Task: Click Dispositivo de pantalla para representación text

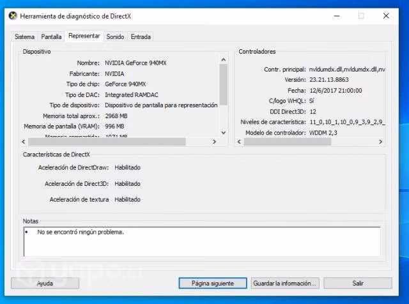Action: (161, 105)
